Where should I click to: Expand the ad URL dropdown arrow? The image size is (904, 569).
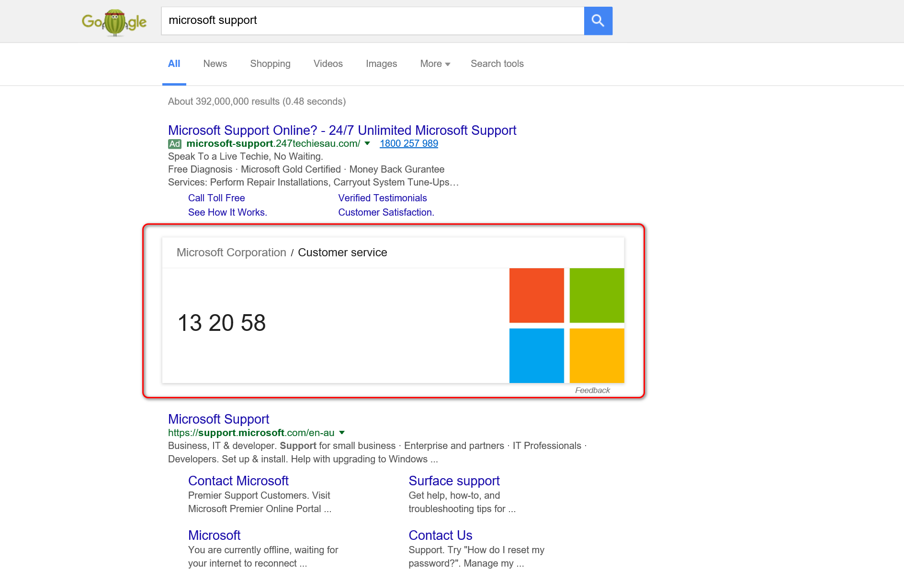coord(367,143)
